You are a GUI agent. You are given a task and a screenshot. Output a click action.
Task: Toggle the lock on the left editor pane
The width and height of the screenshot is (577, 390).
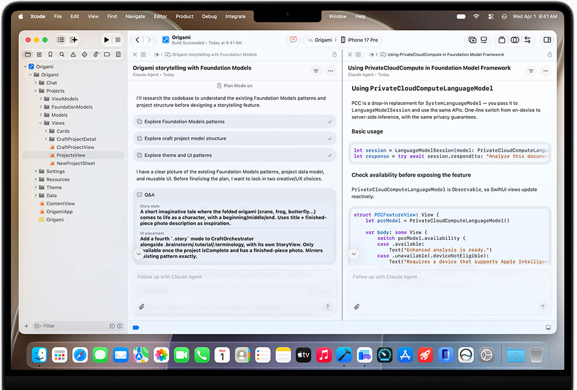click(x=335, y=54)
